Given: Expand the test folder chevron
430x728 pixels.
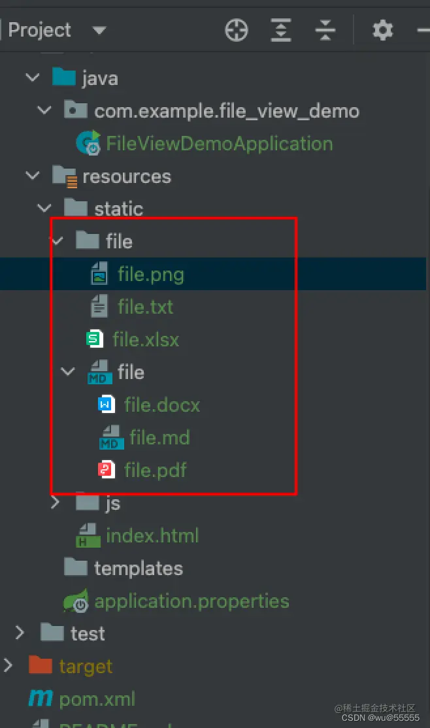Looking at the screenshot, I should click(x=20, y=633).
